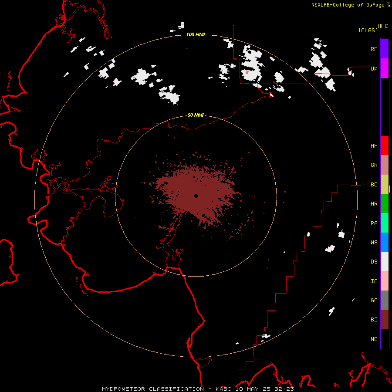Click the RA rain color swatch

tap(385, 223)
